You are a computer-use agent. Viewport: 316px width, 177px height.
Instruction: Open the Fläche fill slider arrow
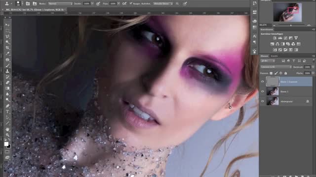pos(313,73)
